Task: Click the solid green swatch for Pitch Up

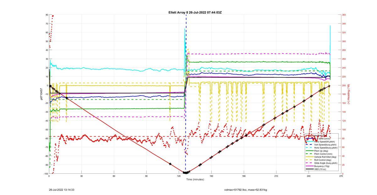Action: tap(310, 151)
